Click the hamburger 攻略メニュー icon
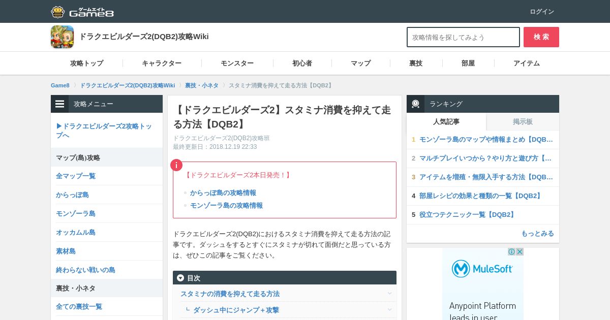 [60, 104]
